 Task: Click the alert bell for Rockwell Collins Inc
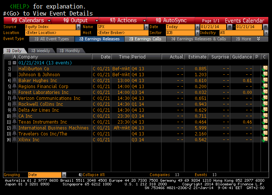[x=14, y=104]
